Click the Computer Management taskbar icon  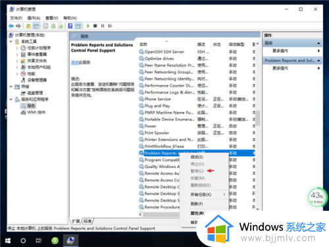(x=70, y=240)
